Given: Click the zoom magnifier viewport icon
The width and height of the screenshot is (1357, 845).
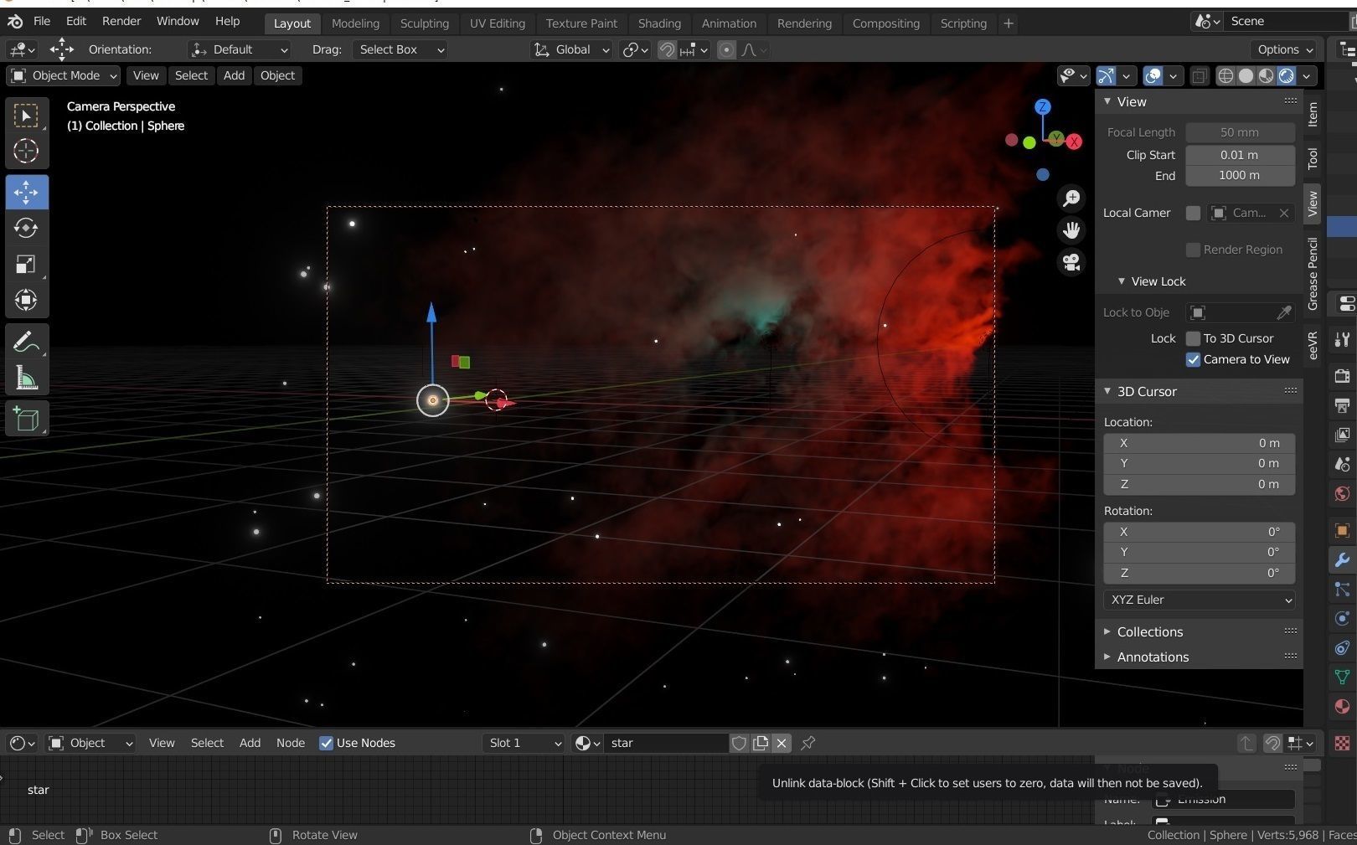Looking at the screenshot, I should (x=1071, y=198).
